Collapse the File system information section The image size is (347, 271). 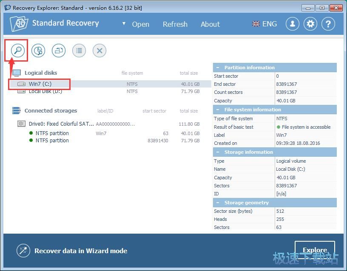(x=218, y=110)
